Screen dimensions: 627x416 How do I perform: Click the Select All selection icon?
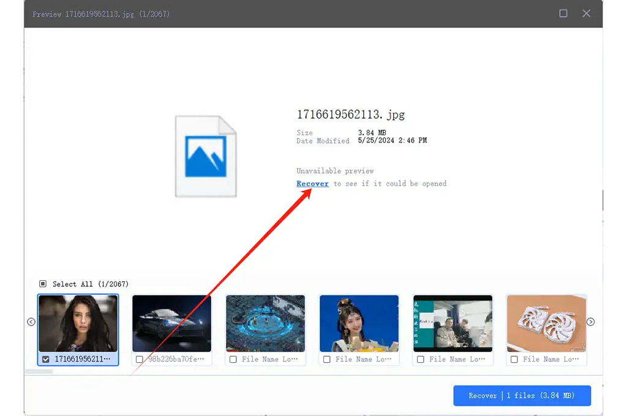42,283
